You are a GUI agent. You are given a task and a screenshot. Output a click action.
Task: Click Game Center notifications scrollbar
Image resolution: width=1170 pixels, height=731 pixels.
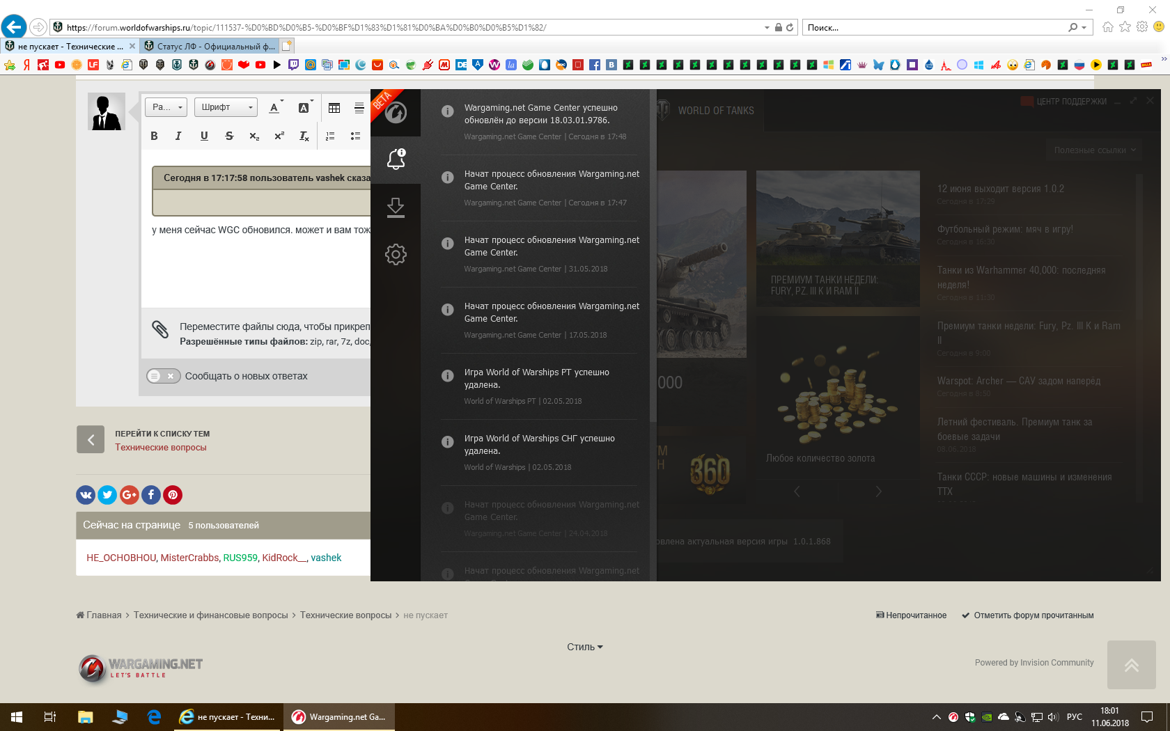pos(653,256)
